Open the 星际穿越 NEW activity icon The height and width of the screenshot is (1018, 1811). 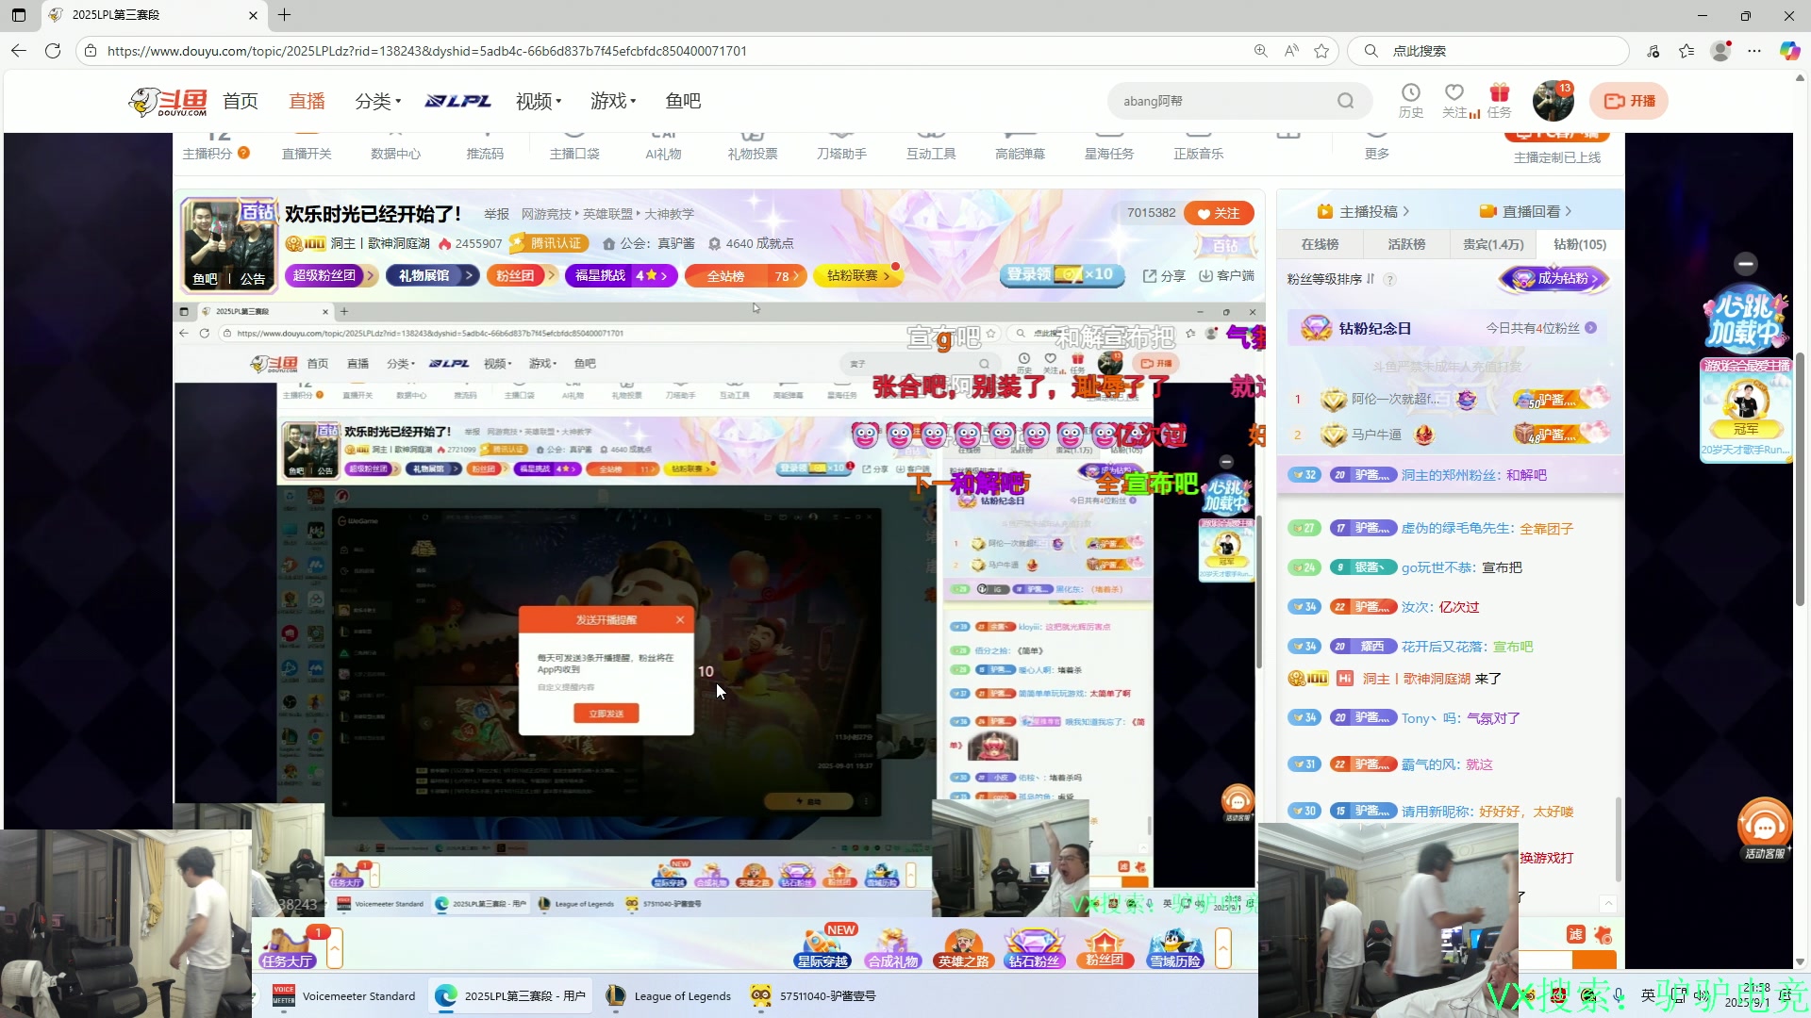[x=823, y=947]
